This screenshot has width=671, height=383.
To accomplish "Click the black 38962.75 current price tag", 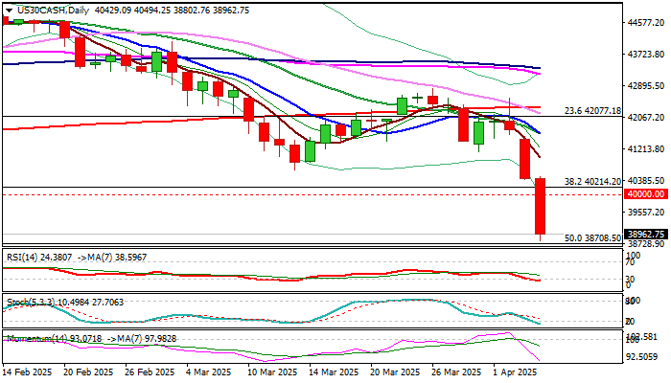I will (x=646, y=234).
